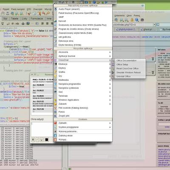
Task: Switch to the Formularze toolbar tab in Quanta
Action: point(37,19)
